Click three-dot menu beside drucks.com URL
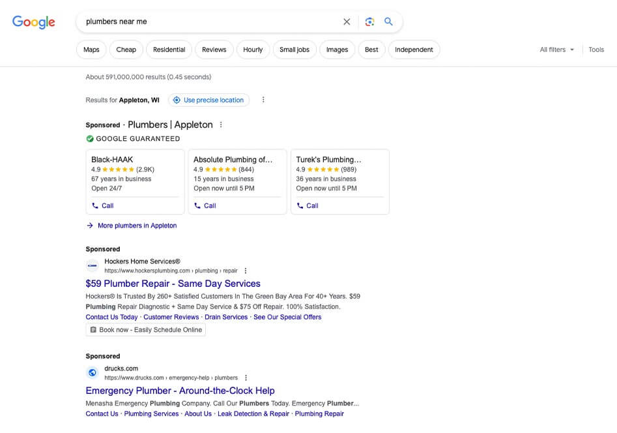Image resolution: width=617 pixels, height=433 pixels. coord(246,378)
